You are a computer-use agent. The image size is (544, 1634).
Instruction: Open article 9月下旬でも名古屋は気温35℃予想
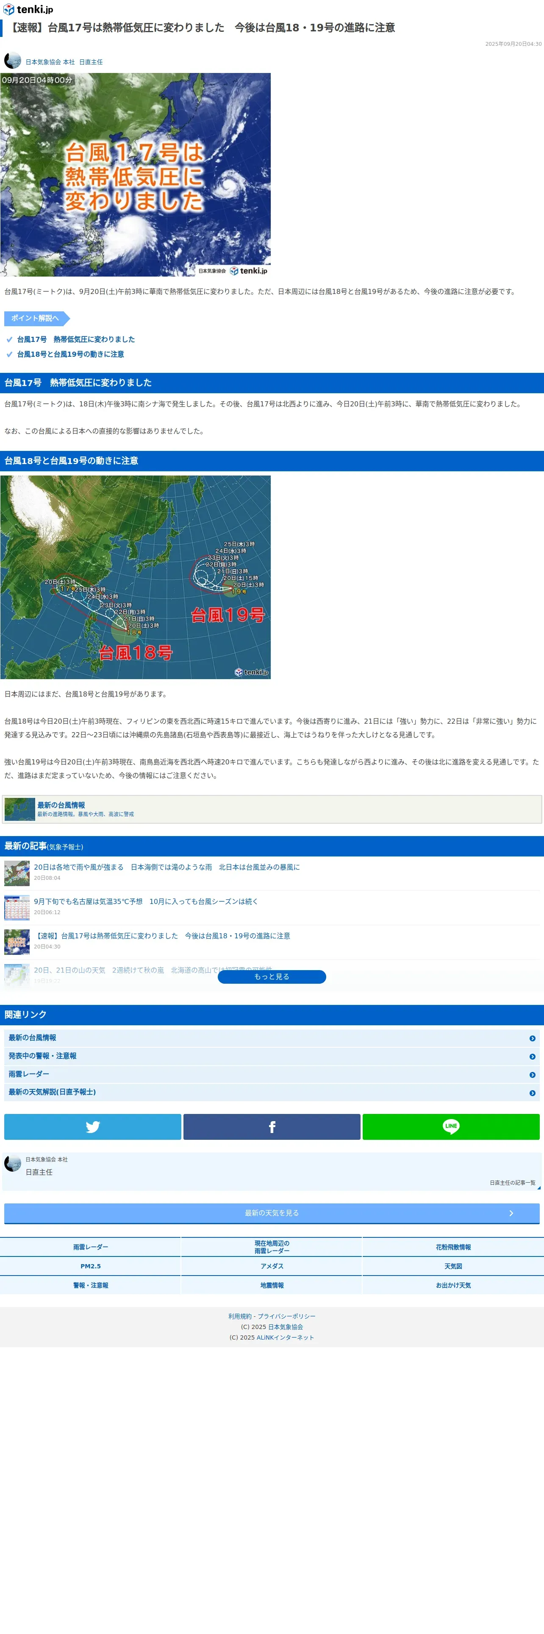tap(146, 901)
